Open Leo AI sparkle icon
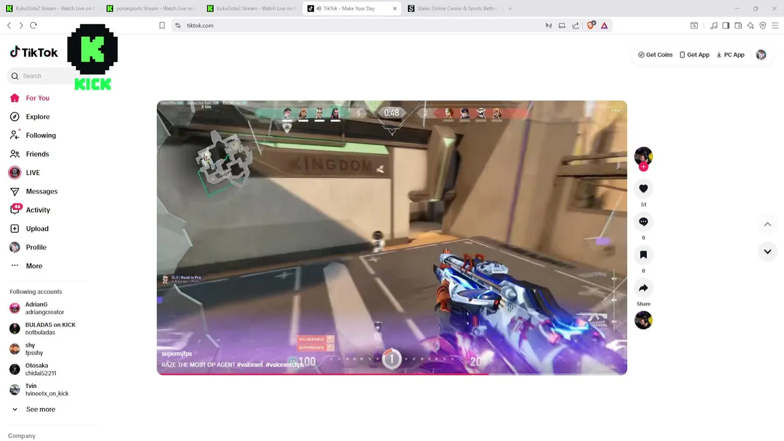Image resolution: width=784 pixels, height=441 pixels. coord(750,25)
